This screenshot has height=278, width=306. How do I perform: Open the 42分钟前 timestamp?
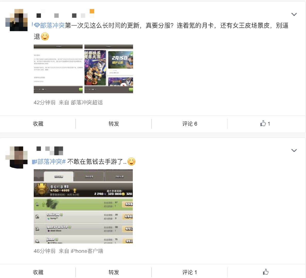[x=45, y=102]
